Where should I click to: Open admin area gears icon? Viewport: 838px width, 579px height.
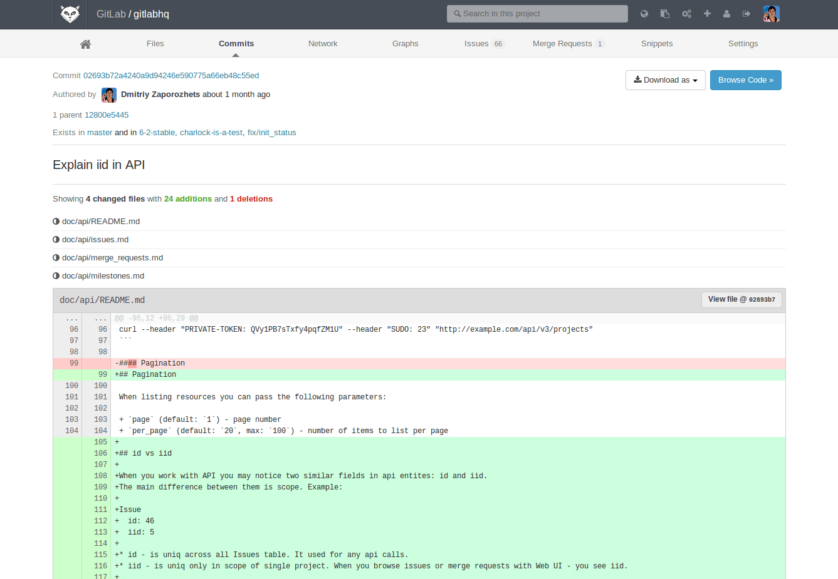coord(686,14)
